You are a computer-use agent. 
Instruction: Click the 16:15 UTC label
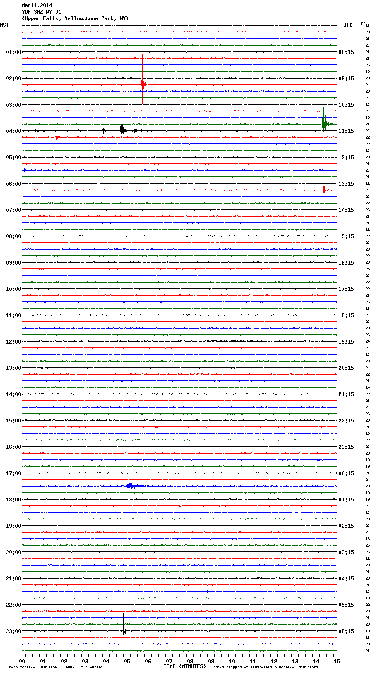pyautogui.click(x=346, y=263)
